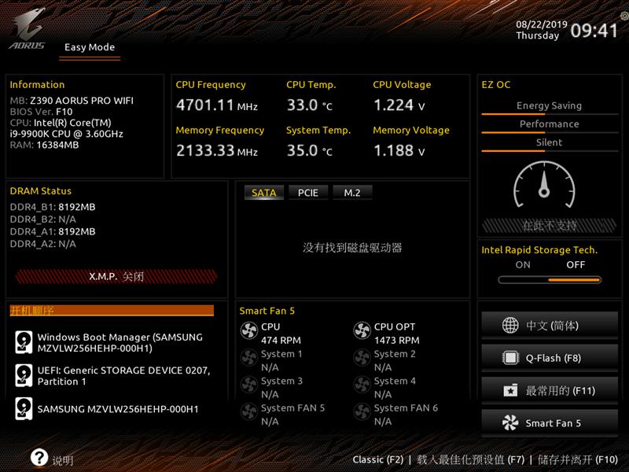Toggle the X.M.P. 关闭 profile bar
This screenshot has width=629, height=472.
[116, 276]
